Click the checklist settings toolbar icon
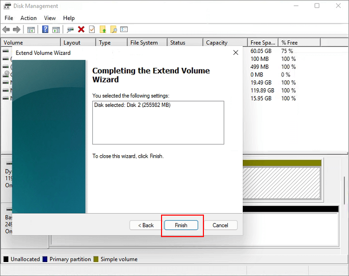 click(x=124, y=30)
